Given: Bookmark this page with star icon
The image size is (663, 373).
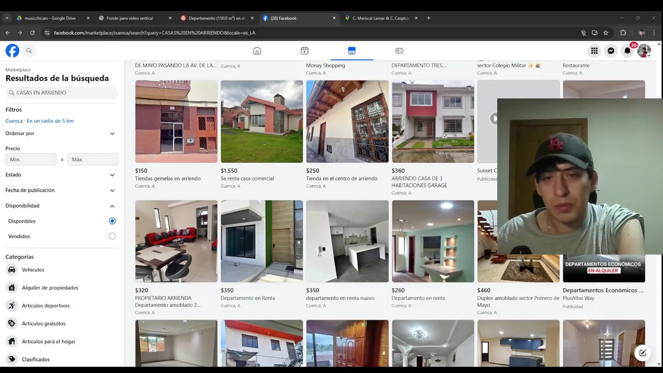Looking at the screenshot, I should pyautogui.click(x=606, y=33).
